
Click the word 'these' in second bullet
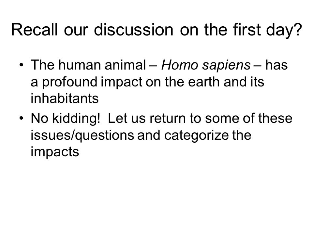[275, 118]
